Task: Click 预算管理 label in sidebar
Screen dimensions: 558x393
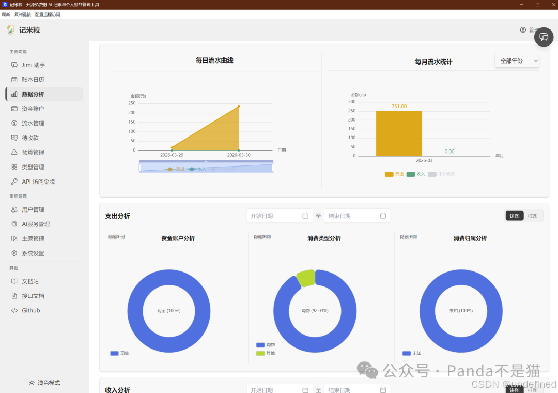Action: pos(33,152)
